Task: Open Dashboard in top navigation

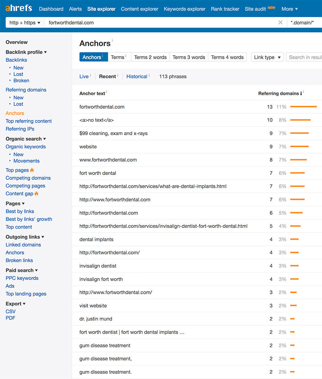Action: tap(51, 9)
